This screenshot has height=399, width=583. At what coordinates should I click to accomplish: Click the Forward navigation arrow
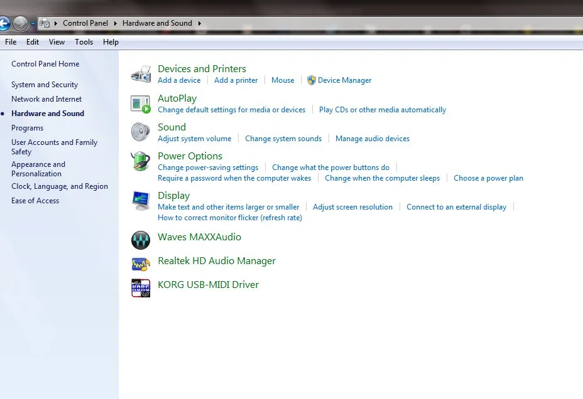(21, 24)
